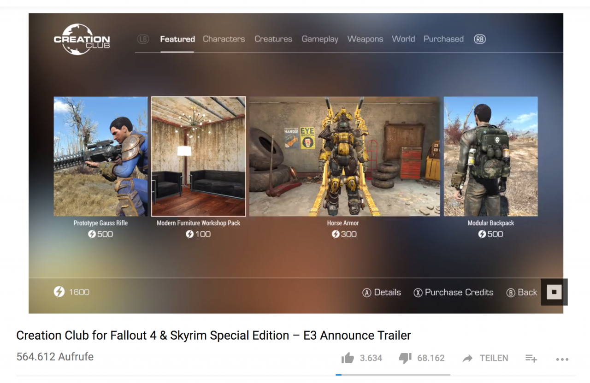Select the Modular Backpack thumbnail
The image size is (590, 383).
491,156
